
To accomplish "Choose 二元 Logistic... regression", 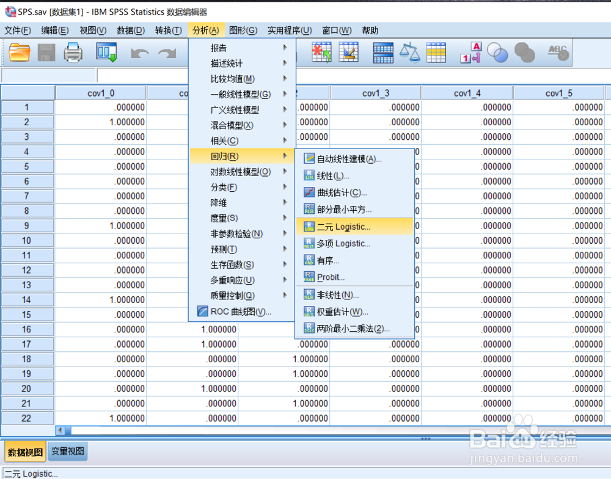I will (354, 227).
